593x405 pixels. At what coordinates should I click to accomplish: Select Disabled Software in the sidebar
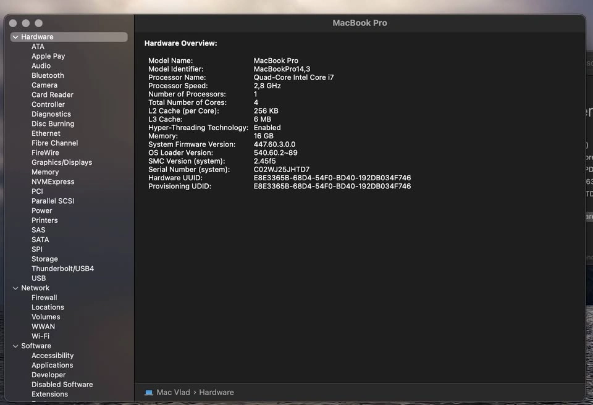(x=62, y=385)
